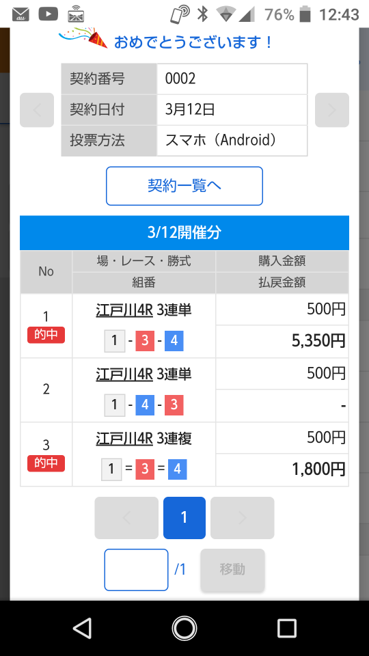Image resolution: width=369 pixels, height=656 pixels.
Task: Select page 1 in the pagination
Action: click(184, 518)
